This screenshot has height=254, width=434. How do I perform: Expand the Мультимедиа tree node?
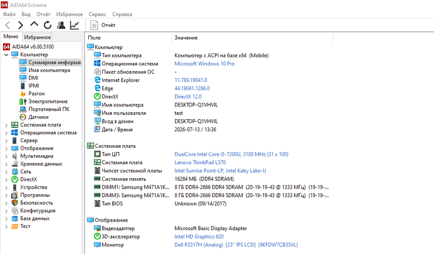(6, 156)
